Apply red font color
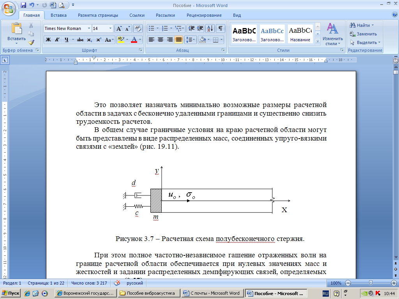 (x=134, y=40)
